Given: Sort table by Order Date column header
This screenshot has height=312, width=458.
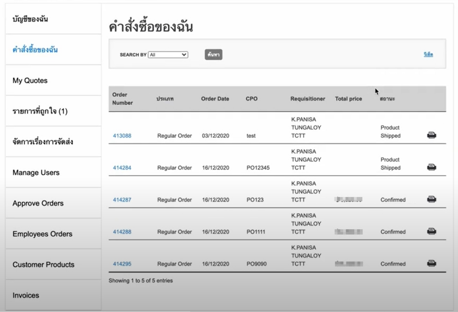Looking at the screenshot, I should (215, 99).
